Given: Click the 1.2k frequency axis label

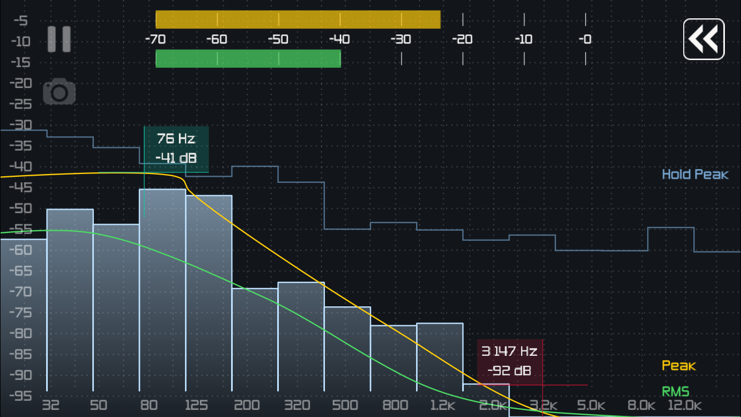Looking at the screenshot, I should pyautogui.click(x=444, y=405).
